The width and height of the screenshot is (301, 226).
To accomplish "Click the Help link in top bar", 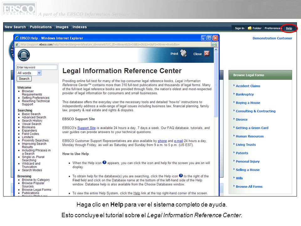I will [289, 28].
